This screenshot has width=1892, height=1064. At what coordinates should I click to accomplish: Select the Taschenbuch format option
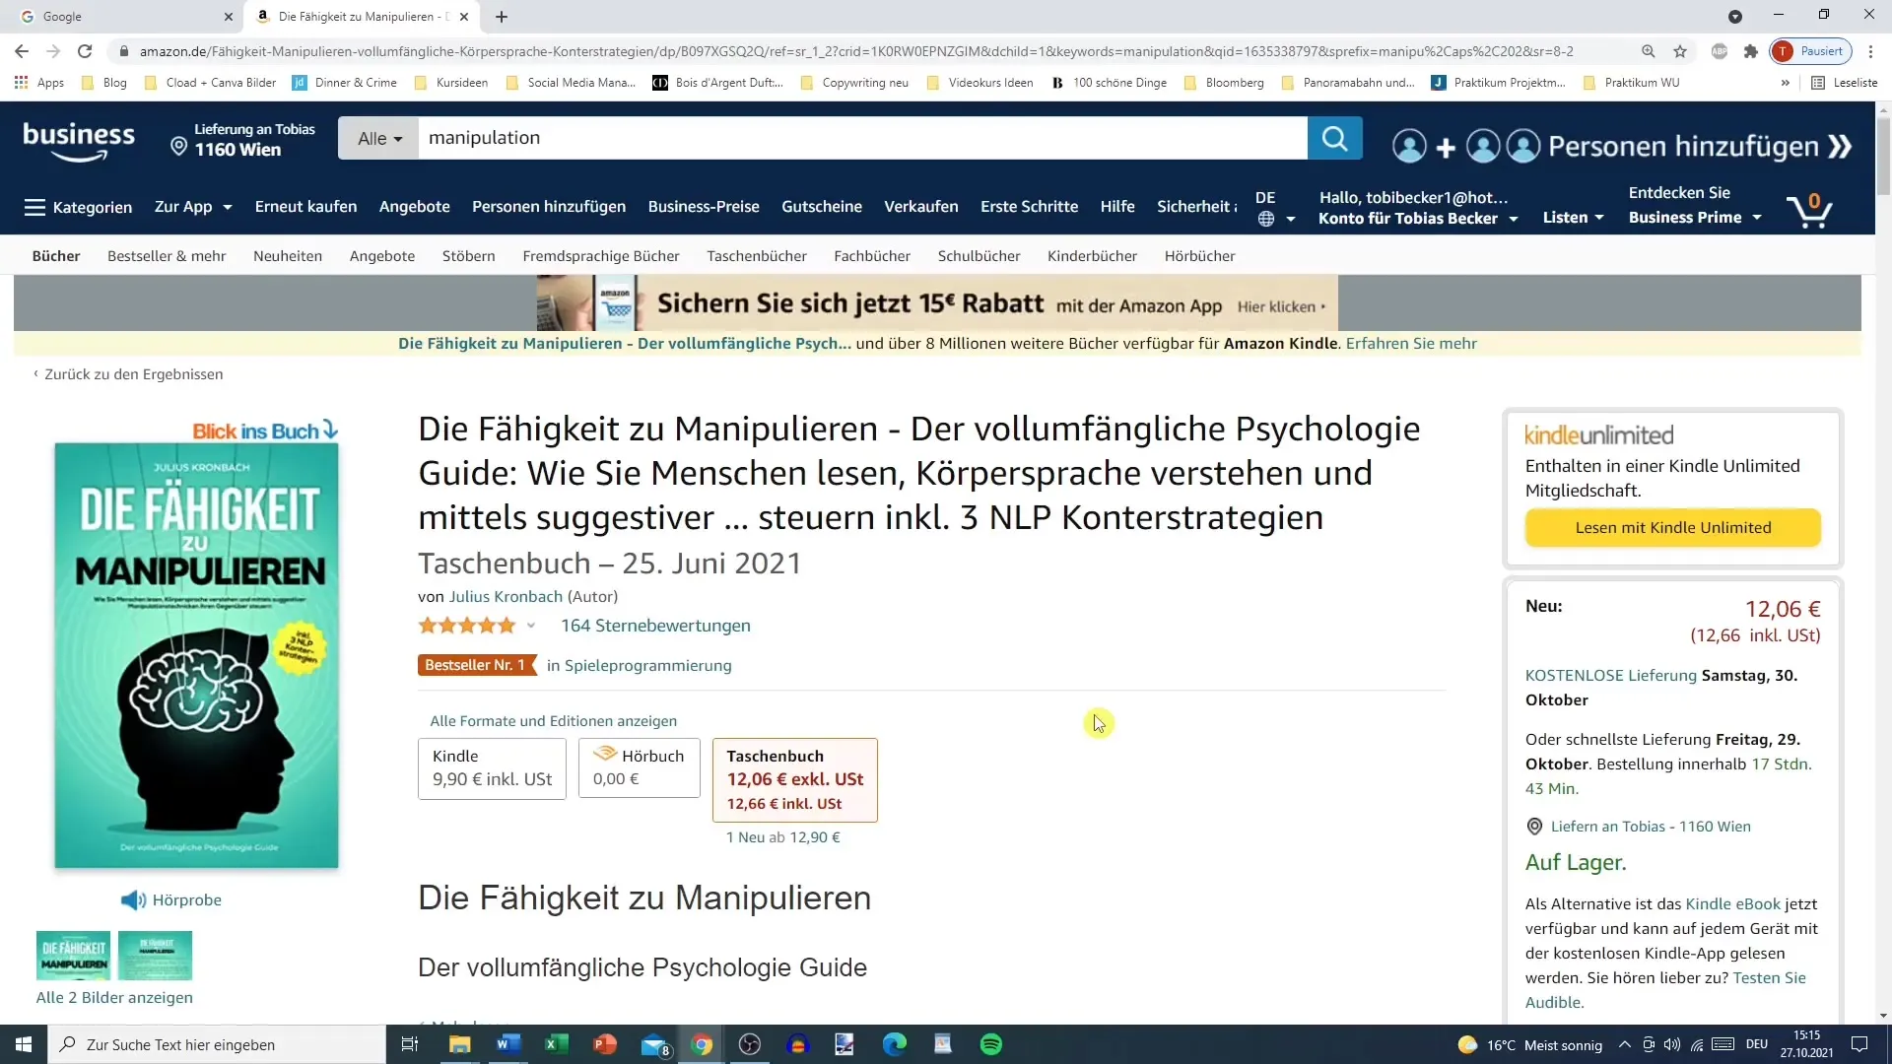(794, 779)
